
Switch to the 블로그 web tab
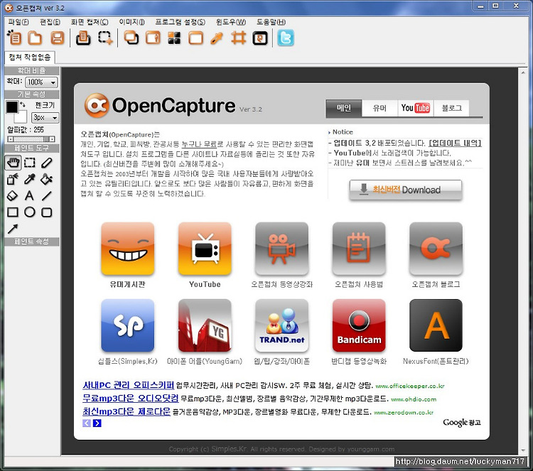click(x=451, y=108)
